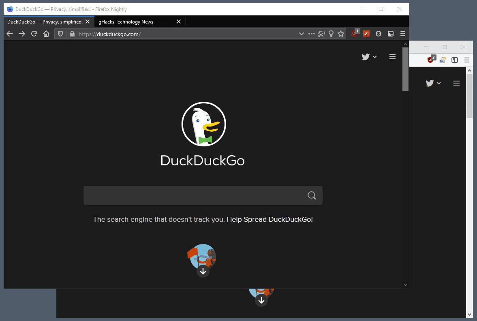
Task: Click the Firefox Nightly title bar icon
Action: coord(10,9)
